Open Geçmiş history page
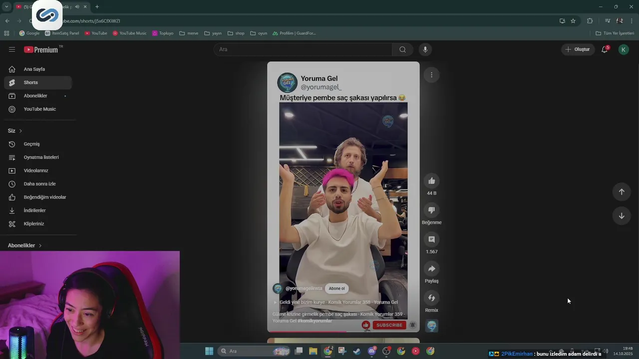This screenshot has width=639, height=359. coord(38,144)
